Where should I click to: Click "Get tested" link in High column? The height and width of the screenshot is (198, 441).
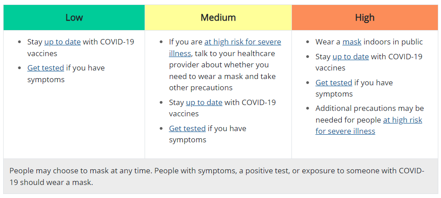pyautogui.click(x=334, y=83)
